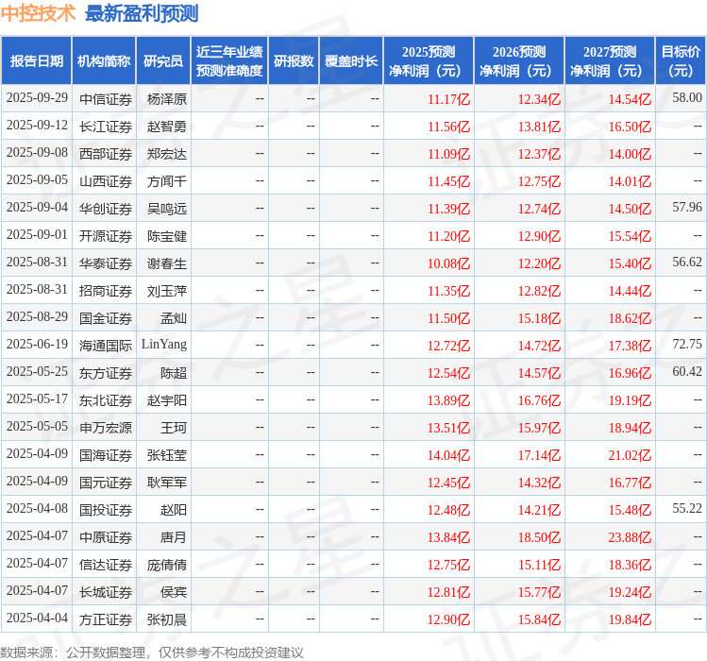The image size is (707, 661).
Task: Click the 机构简称 column header
Action: [104, 61]
